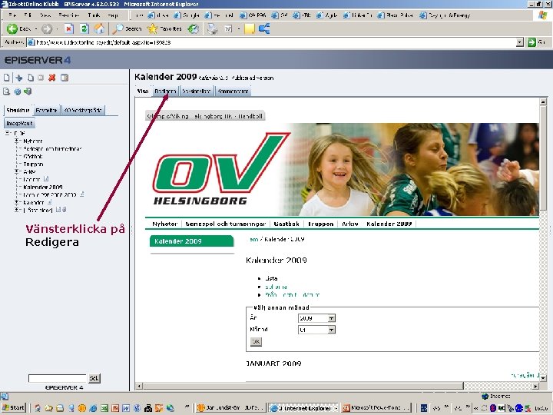
Task: Click the Internet Explorer taskbar button
Action: click(x=303, y=408)
